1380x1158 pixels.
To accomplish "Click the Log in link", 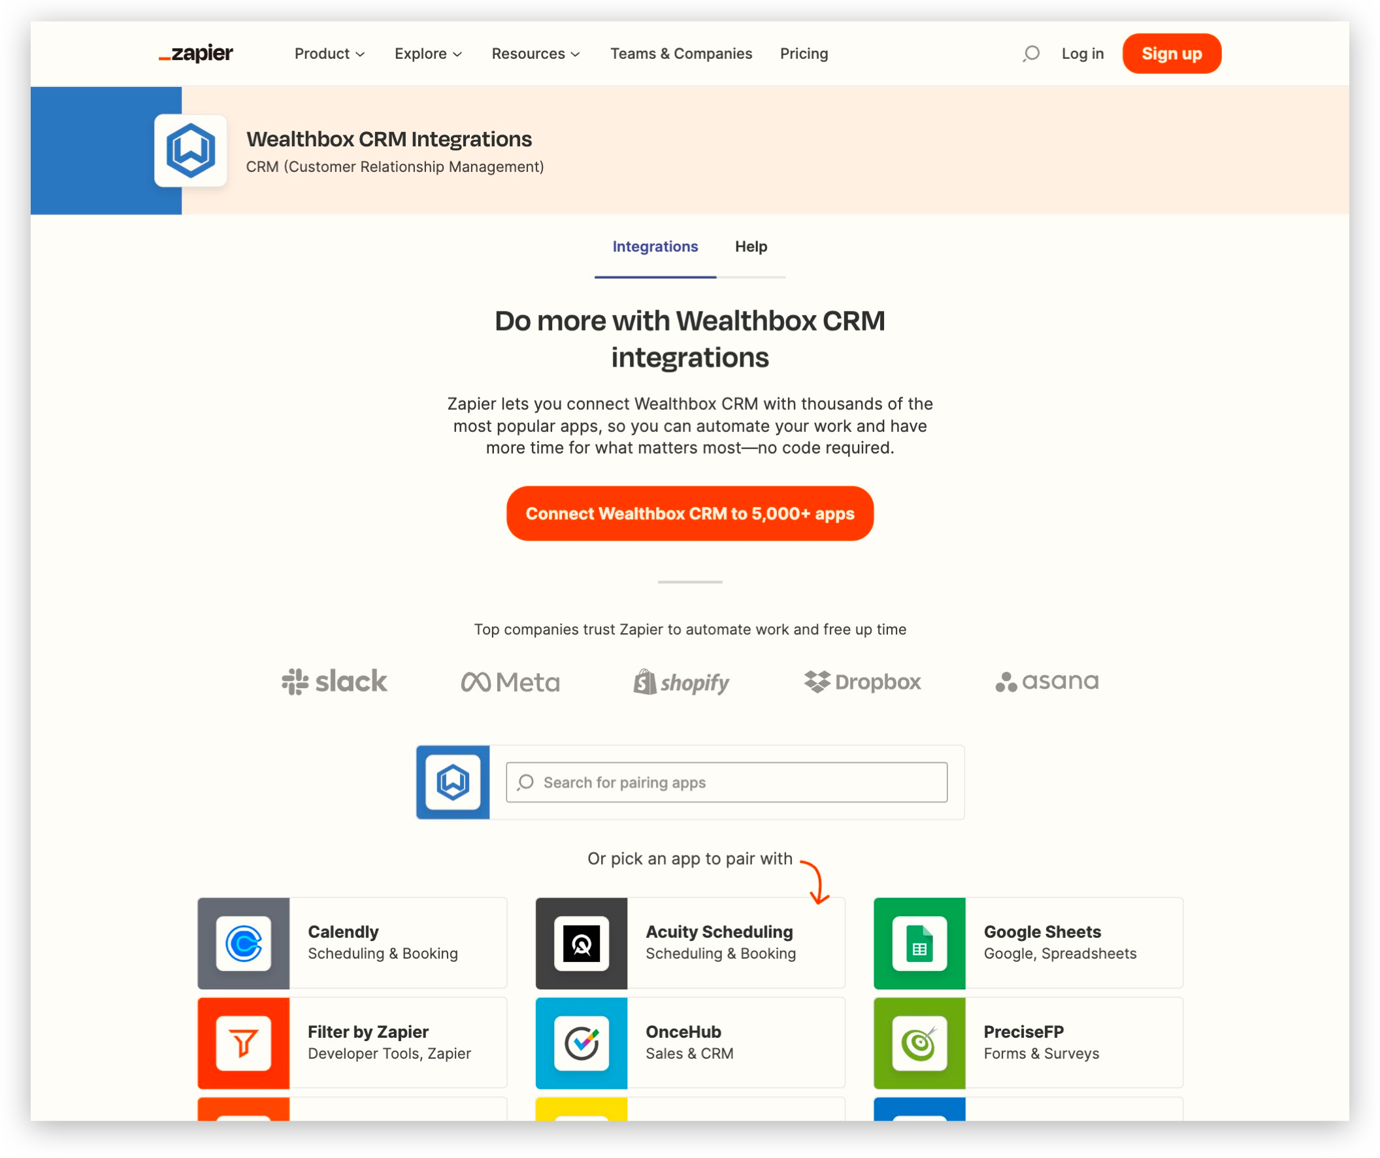I will coord(1082,53).
